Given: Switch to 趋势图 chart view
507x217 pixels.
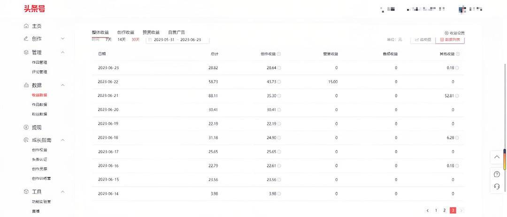Looking at the screenshot, I should [422, 40].
